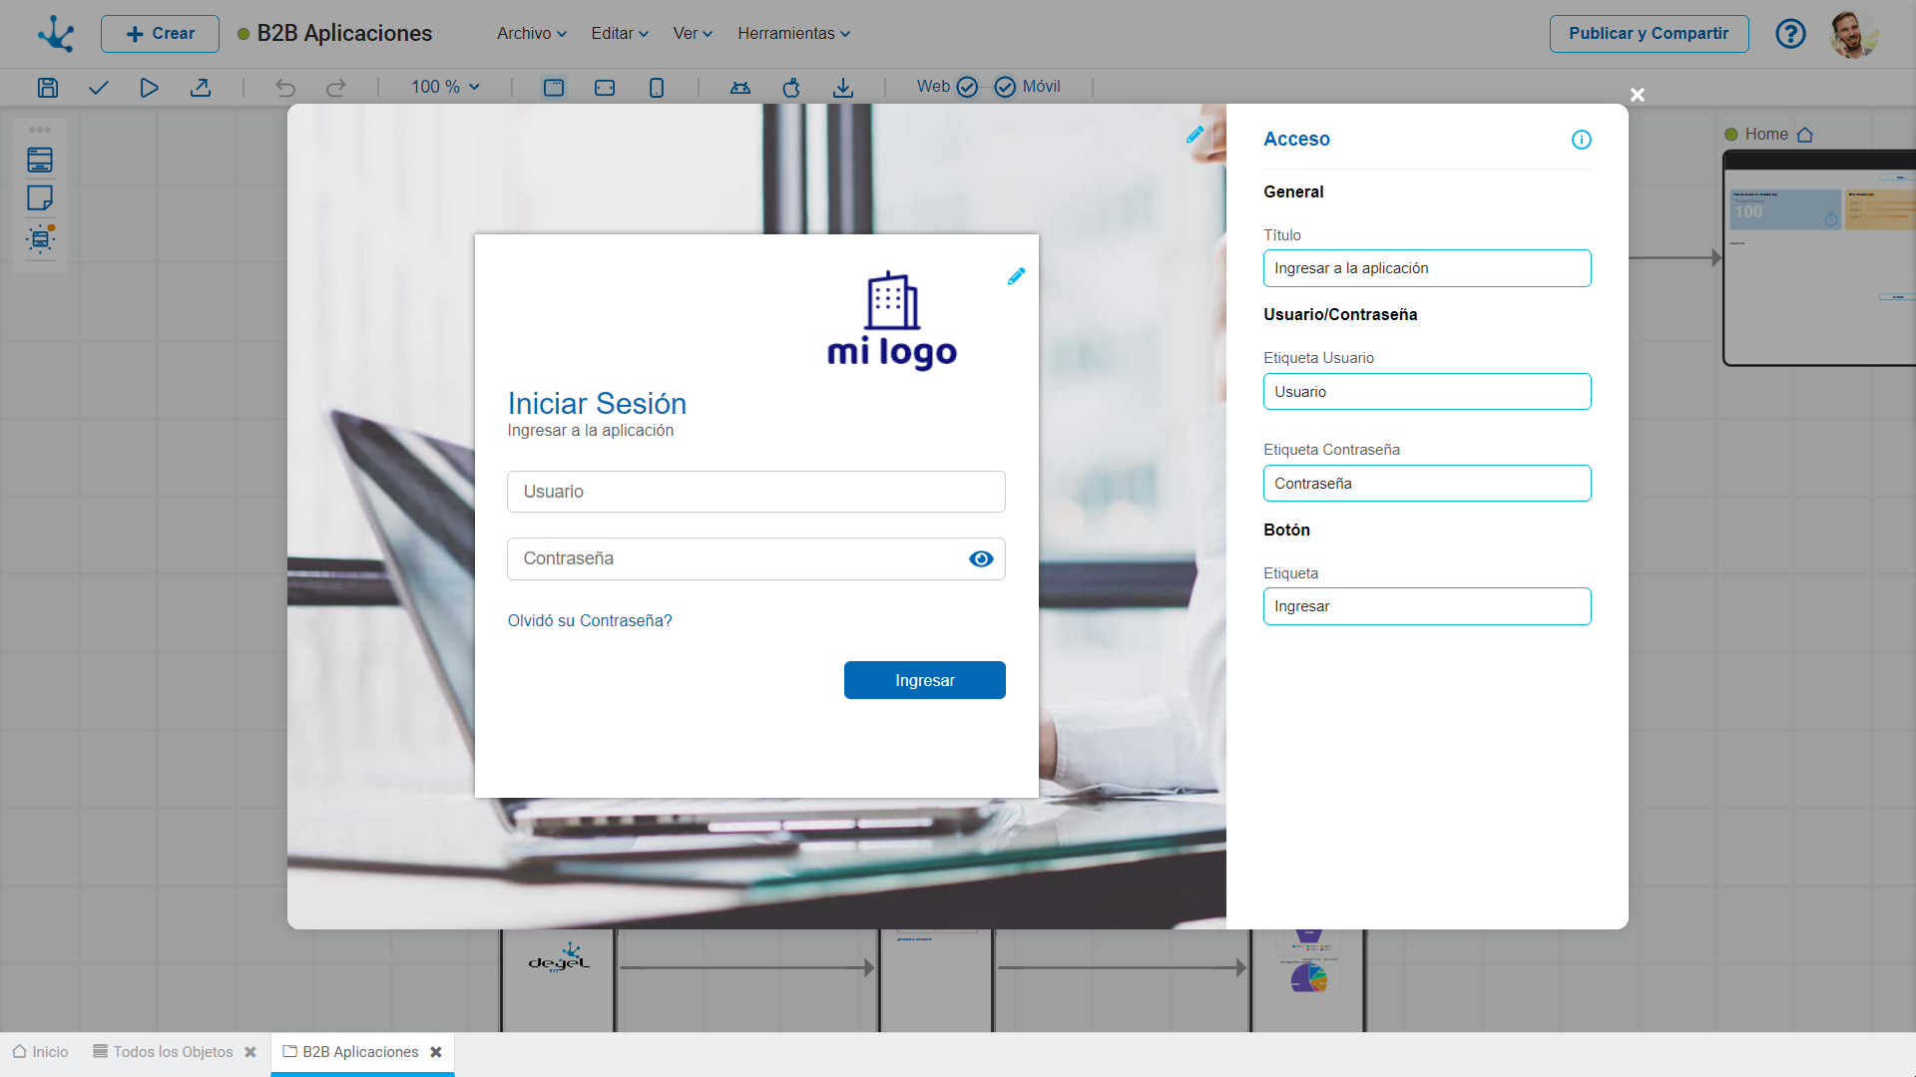Open the Herramientas menu dropdown

pyautogui.click(x=793, y=34)
